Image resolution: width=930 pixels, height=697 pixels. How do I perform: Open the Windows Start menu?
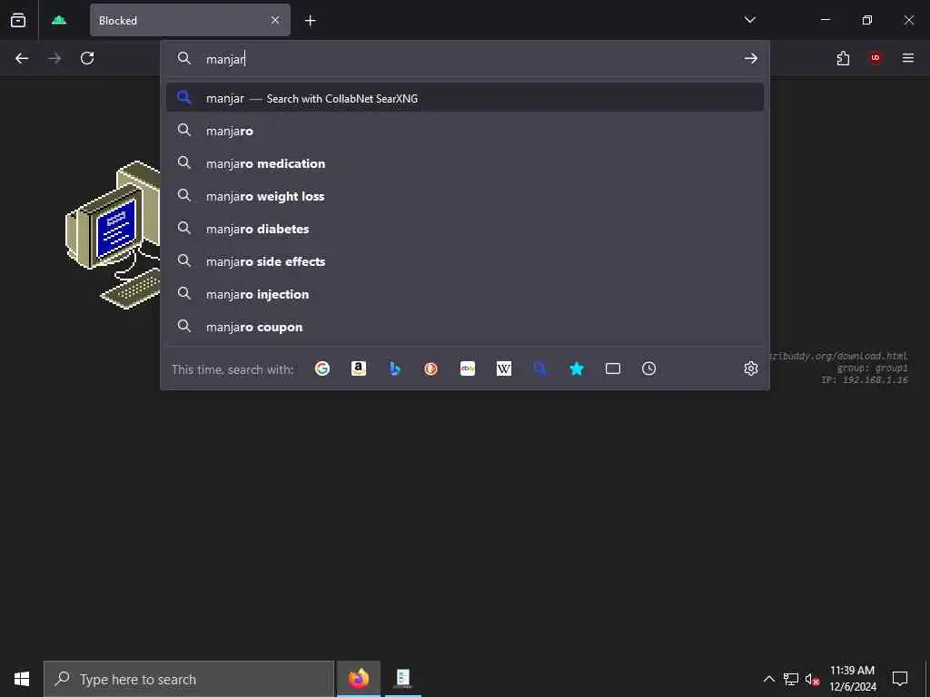click(x=22, y=679)
